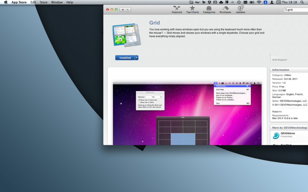Open the Window menu

click(57, 2)
